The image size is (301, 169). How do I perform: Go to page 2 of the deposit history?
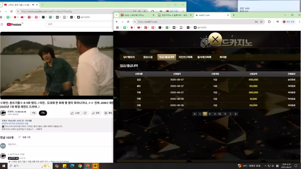(x=210, y=114)
